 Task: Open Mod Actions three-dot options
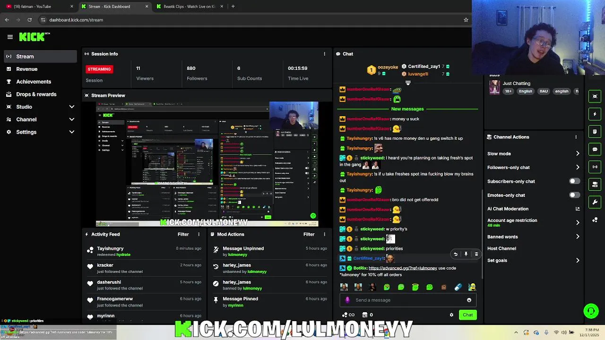click(324, 234)
